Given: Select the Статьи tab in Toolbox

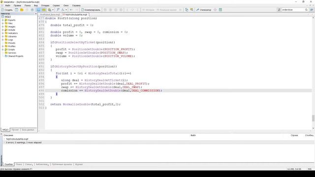Looking at the screenshot, I should click(29, 164).
